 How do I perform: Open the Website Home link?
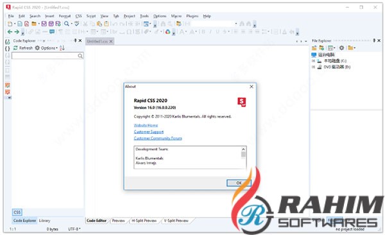[x=146, y=125]
